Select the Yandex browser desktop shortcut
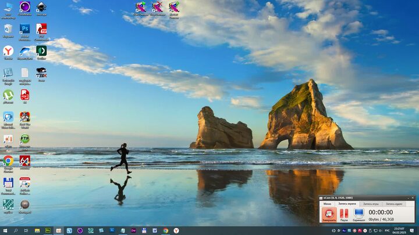 point(8,52)
